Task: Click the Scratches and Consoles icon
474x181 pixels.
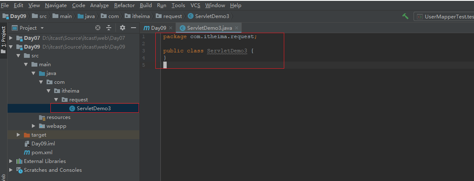Action: 19,170
